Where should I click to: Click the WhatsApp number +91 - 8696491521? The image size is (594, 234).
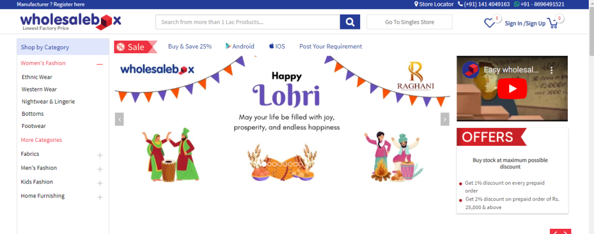click(x=539, y=4)
